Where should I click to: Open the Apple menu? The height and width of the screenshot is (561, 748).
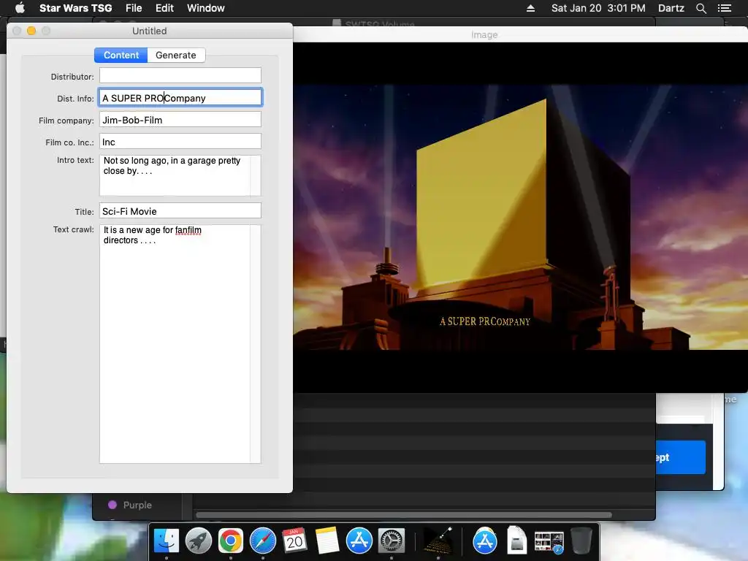[20, 8]
